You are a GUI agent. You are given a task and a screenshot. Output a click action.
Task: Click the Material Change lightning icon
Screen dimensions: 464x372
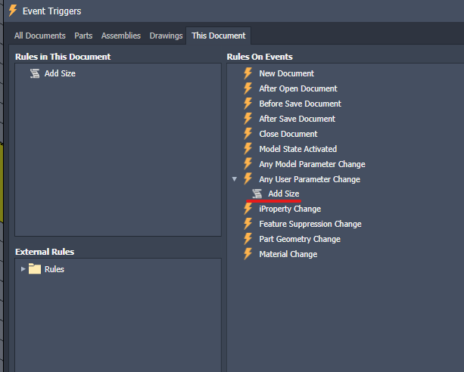click(248, 254)
